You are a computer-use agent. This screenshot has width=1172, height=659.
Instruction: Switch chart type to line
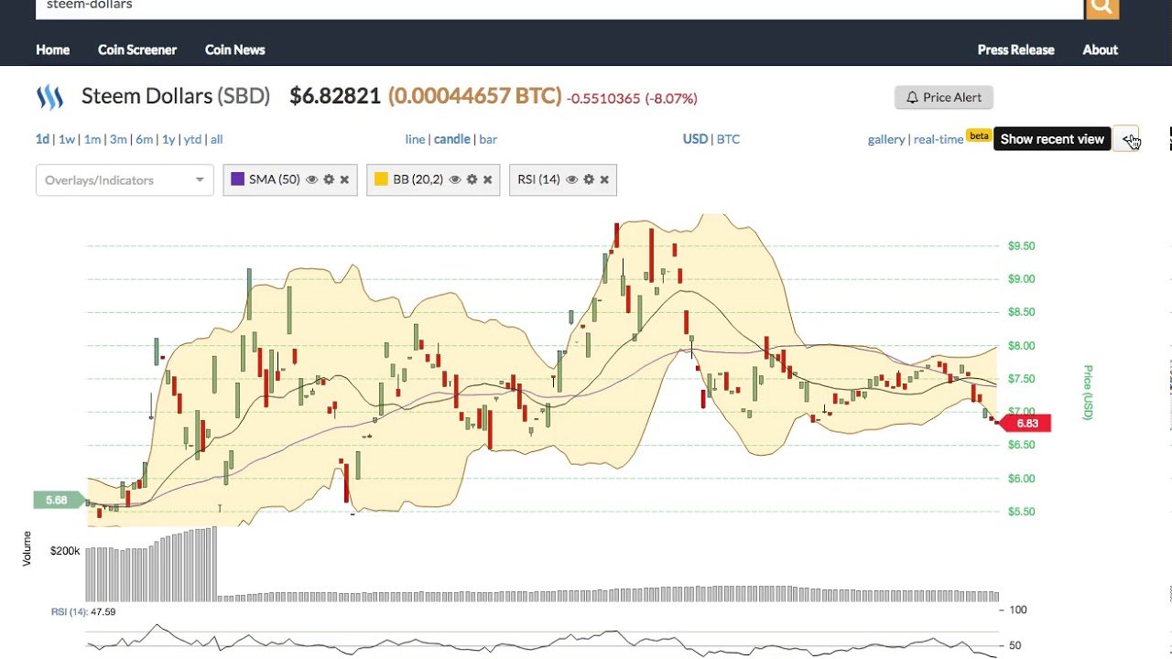coord(415,139)
